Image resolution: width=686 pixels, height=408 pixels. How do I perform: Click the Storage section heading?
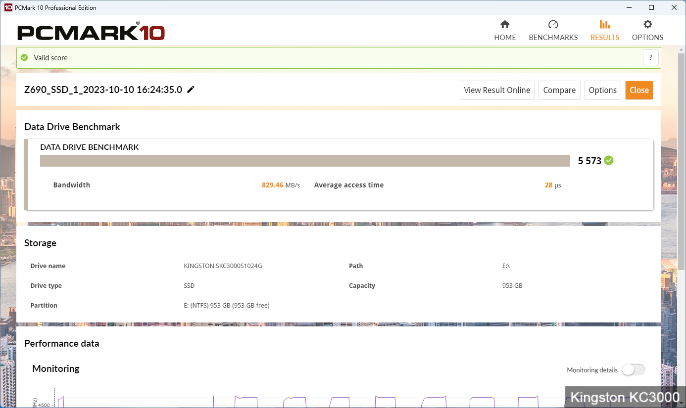point(40,243)
